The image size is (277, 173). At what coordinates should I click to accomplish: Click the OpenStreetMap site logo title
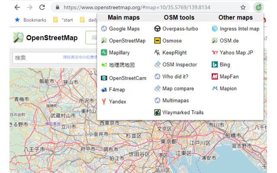point(52,38)
